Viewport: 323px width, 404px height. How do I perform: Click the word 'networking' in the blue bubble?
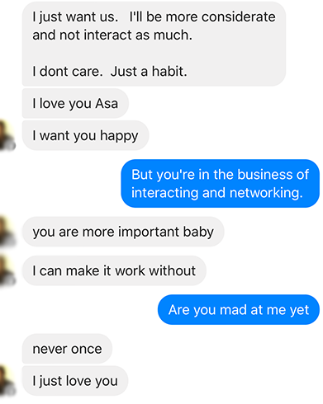264,193
